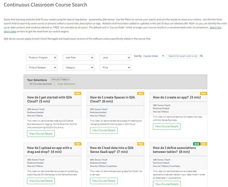View Course Details for upload an app drag and drop
Screen dimensions: 228x187
41,181
